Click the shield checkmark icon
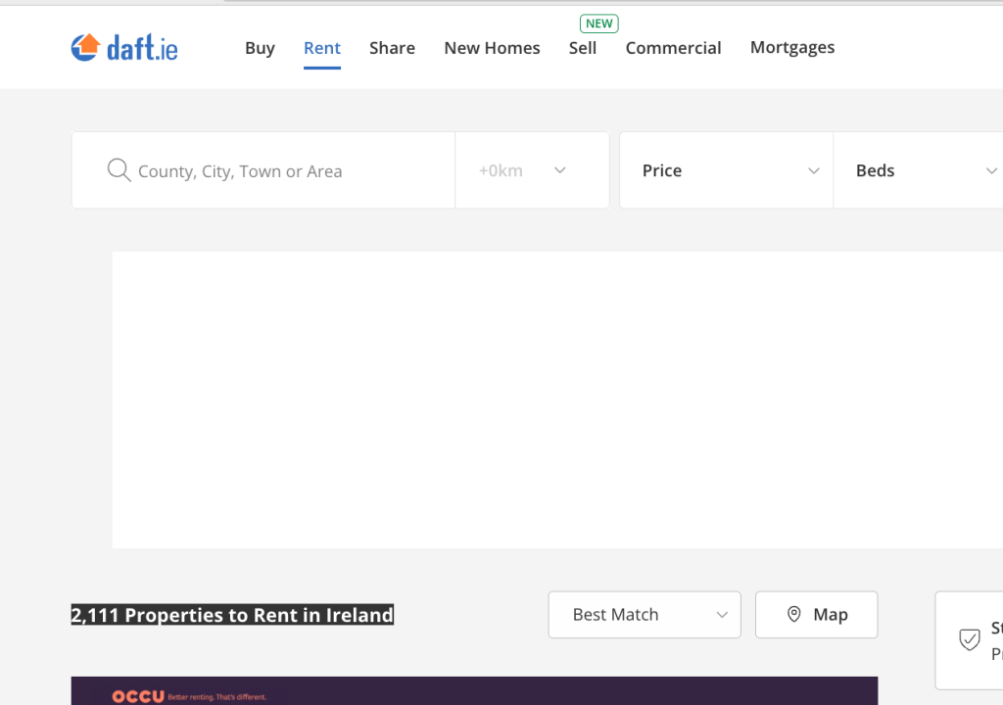 tap(969, 639)
